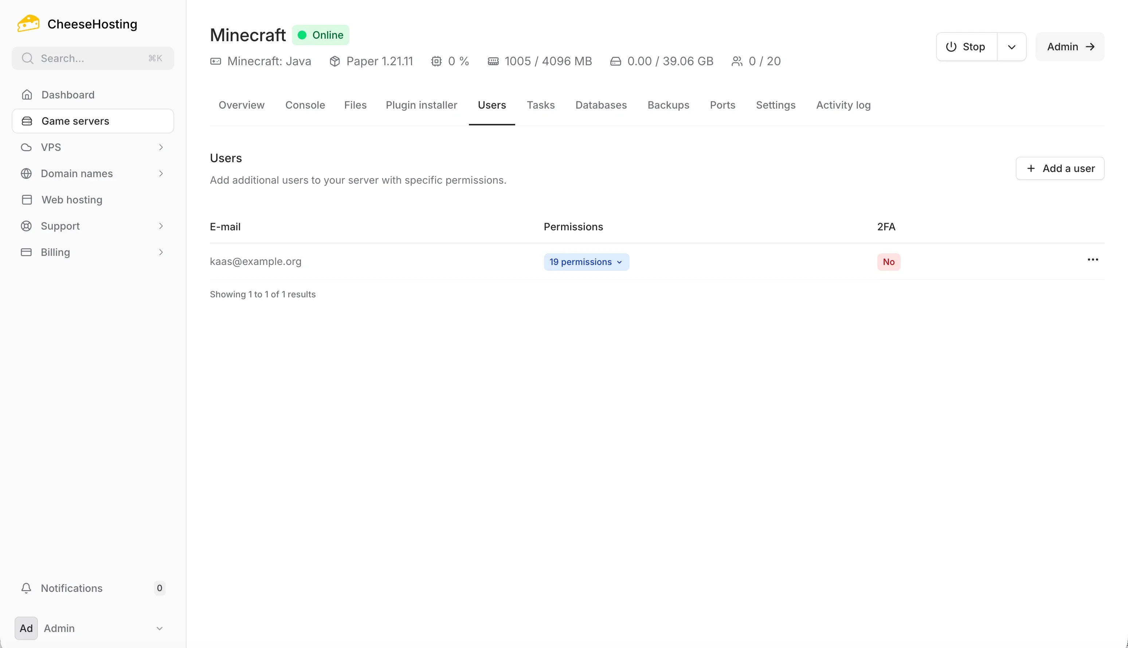Open the Billing section
This screenshot has width=1128, height=648.
[x=55, y=252]
